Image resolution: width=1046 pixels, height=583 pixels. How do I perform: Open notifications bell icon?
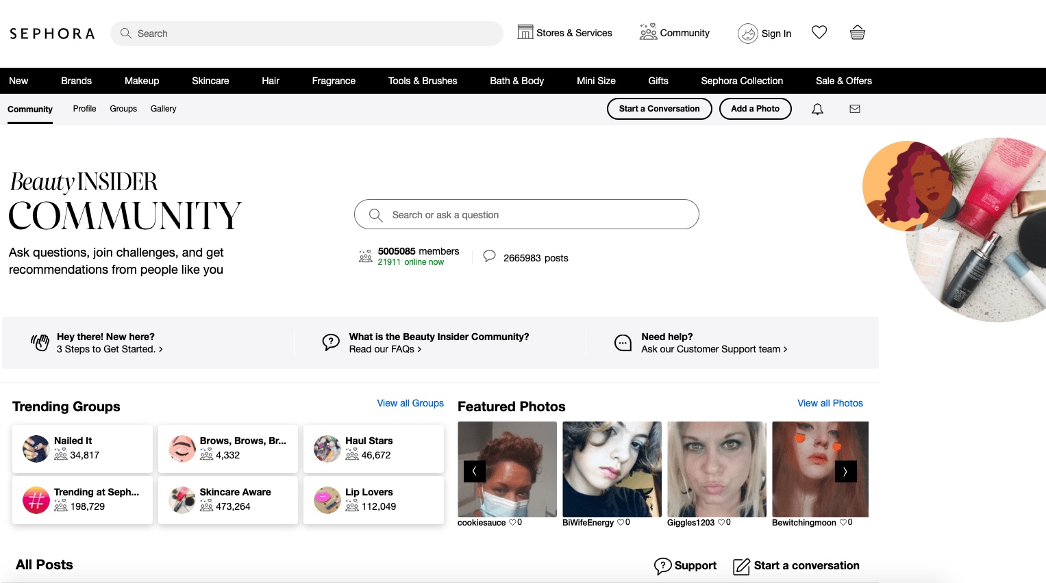pyautogui.click(x=817, y=109)
